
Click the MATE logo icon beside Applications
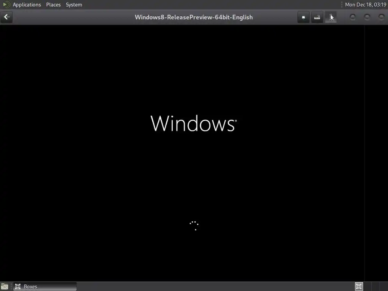tap(6, 5)
